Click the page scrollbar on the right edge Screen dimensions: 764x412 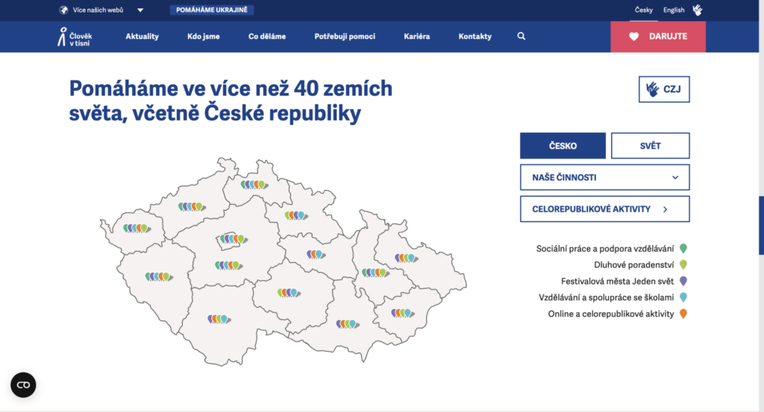point(760,224)
